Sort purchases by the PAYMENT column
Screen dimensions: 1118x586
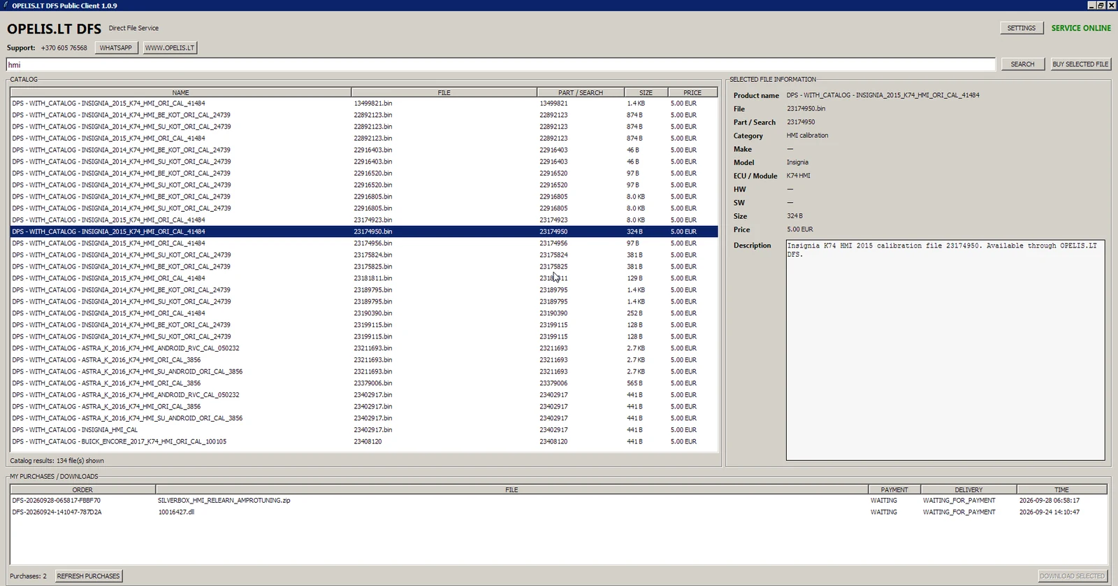pyautogui.click(x=894, y=489)
